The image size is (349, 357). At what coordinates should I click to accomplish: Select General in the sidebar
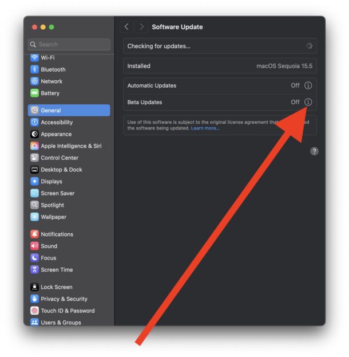coord(69,111)
